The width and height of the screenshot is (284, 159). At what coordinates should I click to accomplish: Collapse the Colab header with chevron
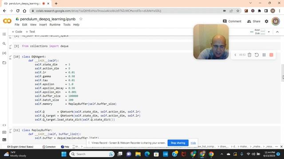[x=277, y=32]
